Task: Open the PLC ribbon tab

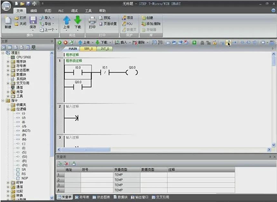Action: click(61, 11)
